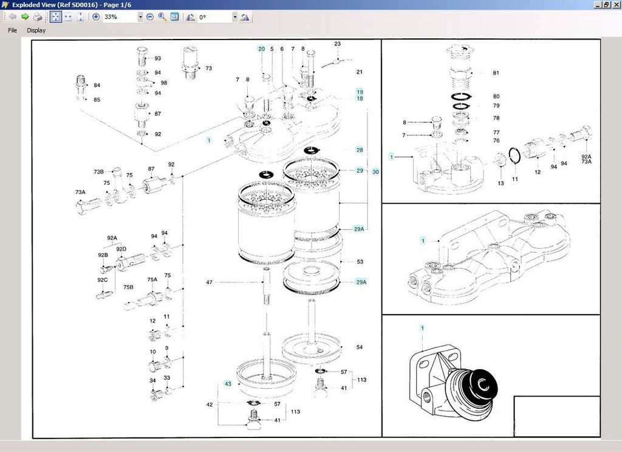
Task: Click the greyed-out previous page arrow
Action: [13, 17]
